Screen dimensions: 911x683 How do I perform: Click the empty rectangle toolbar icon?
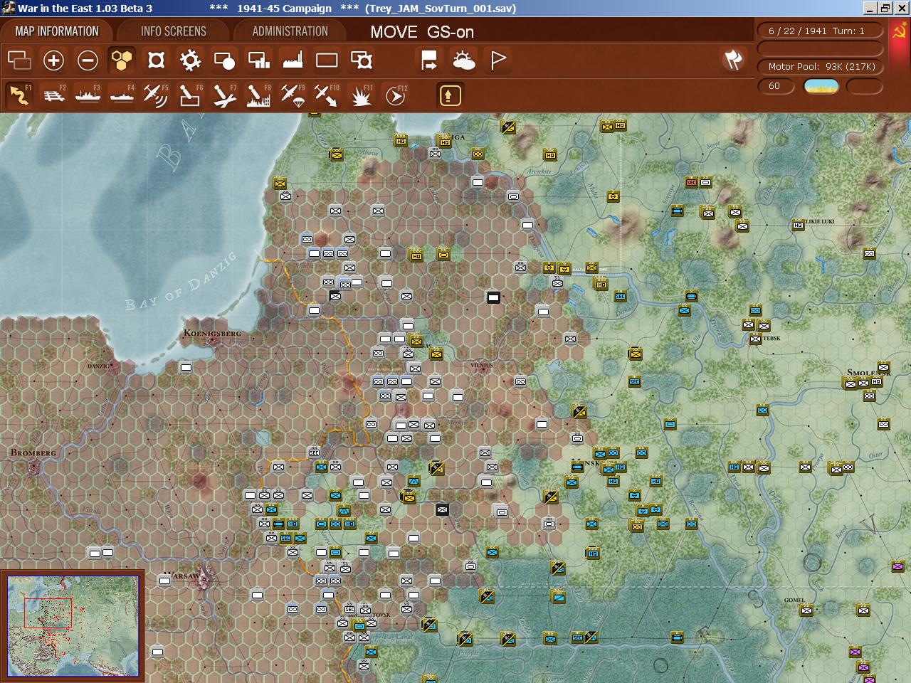click(327, 60)
